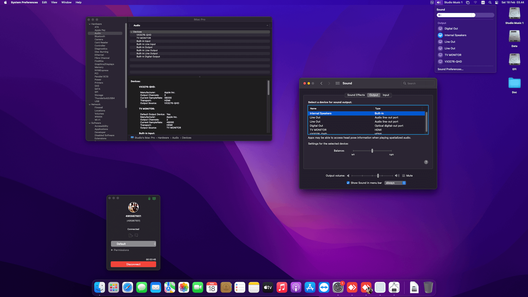Open TeamViewer from the Dock
The image size is (528, 297).
pos(324,288)
